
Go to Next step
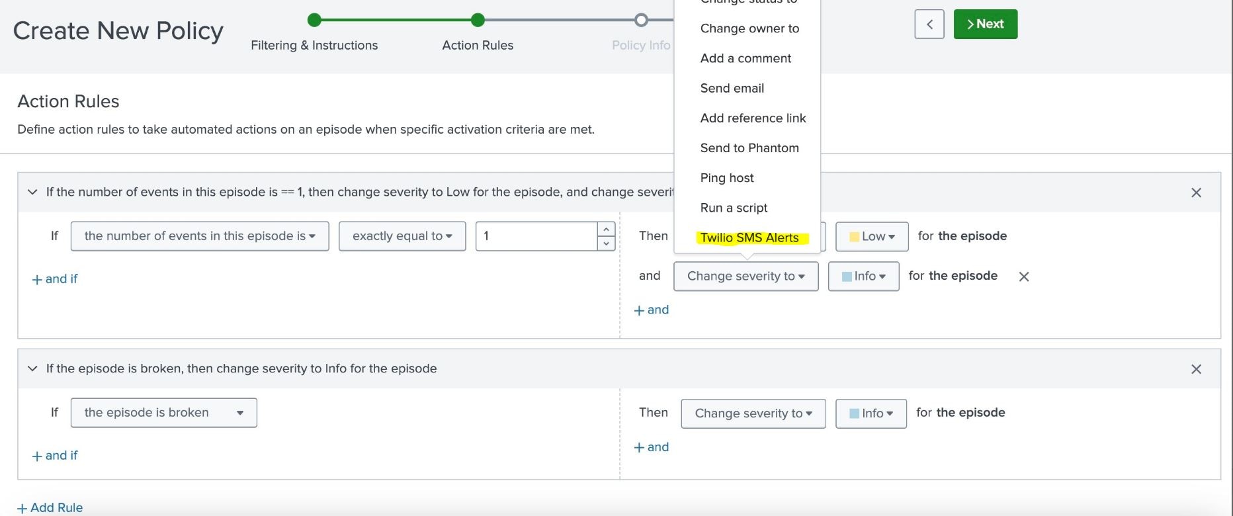[x=985, y=24]
